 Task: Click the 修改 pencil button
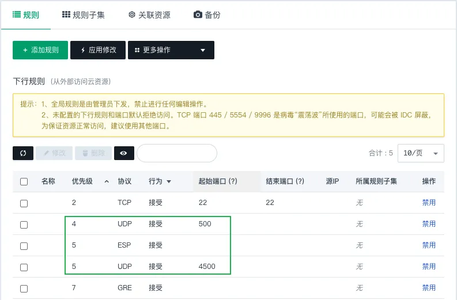pyautogui.click(x=54, y=153)
